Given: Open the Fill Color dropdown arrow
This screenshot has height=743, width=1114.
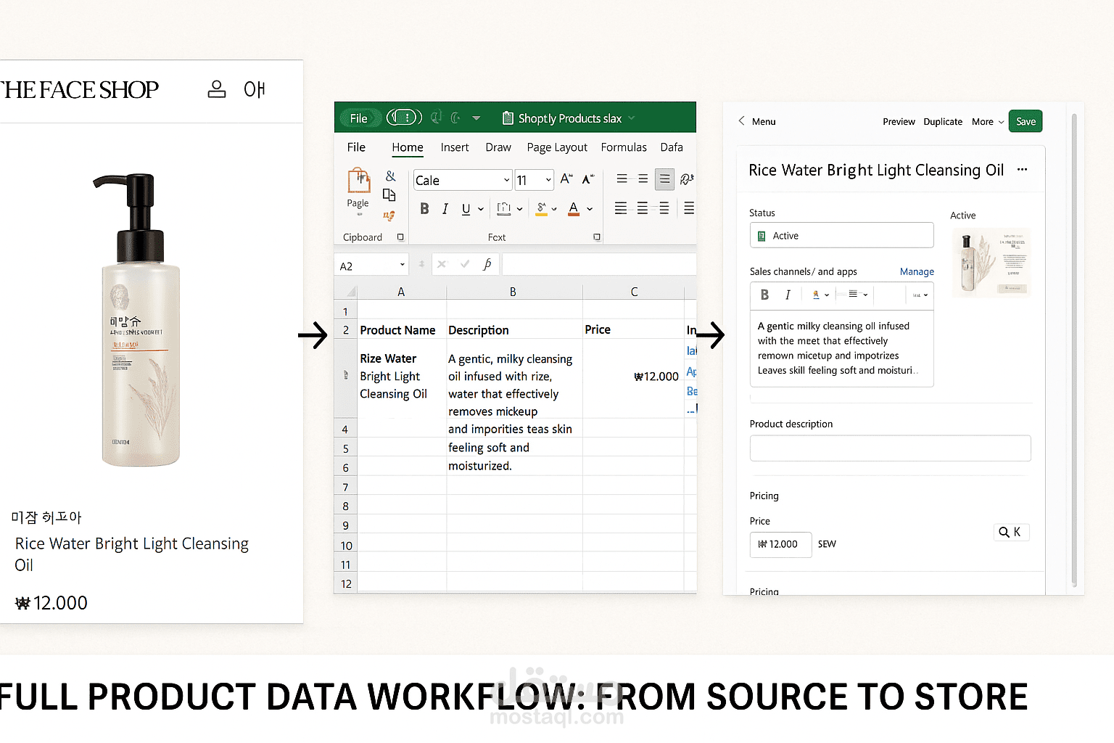Looking at the screenshot, I should point(554,209).
